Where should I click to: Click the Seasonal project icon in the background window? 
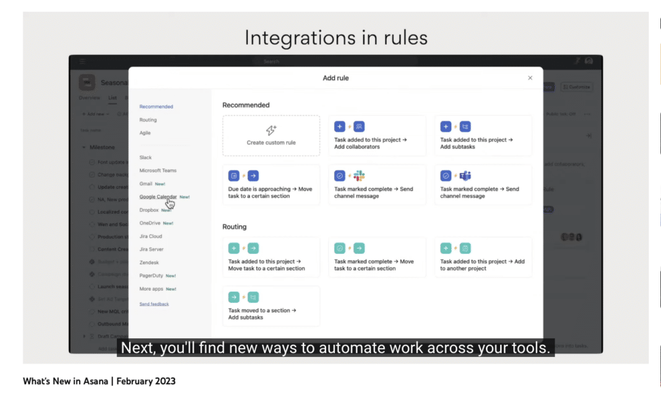point(87,83)
